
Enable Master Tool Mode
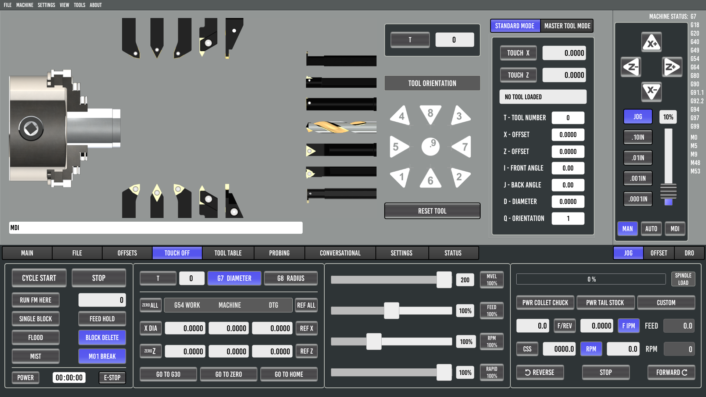point(567,26)
